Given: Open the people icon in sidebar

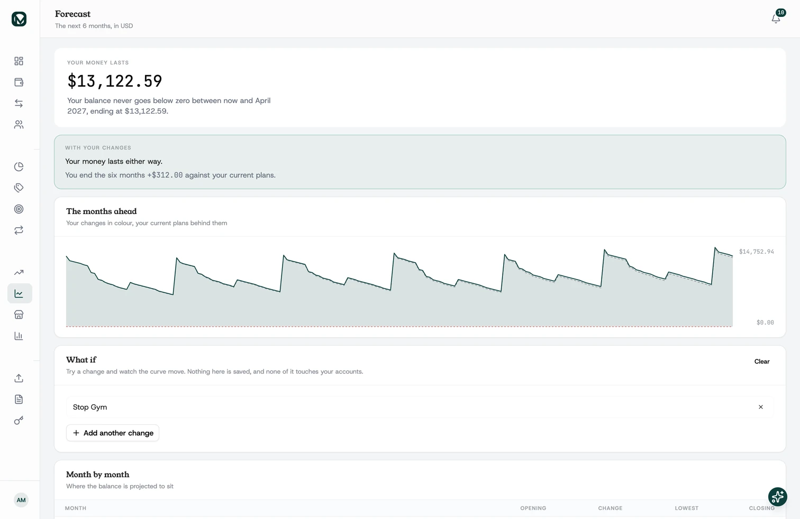Looking at the screenshot, I should 19,125.
